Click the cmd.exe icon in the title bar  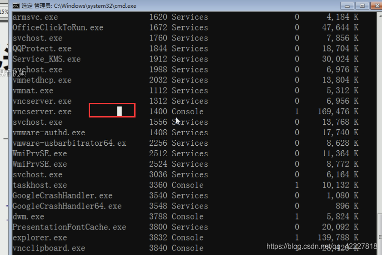pos(16,6)
